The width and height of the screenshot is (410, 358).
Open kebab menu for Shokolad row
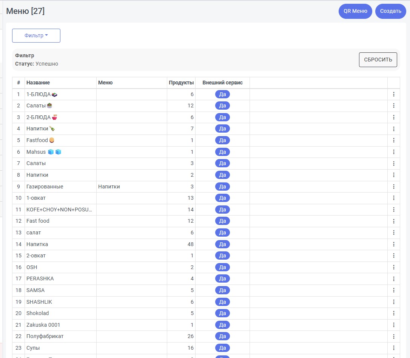point(393,313)
